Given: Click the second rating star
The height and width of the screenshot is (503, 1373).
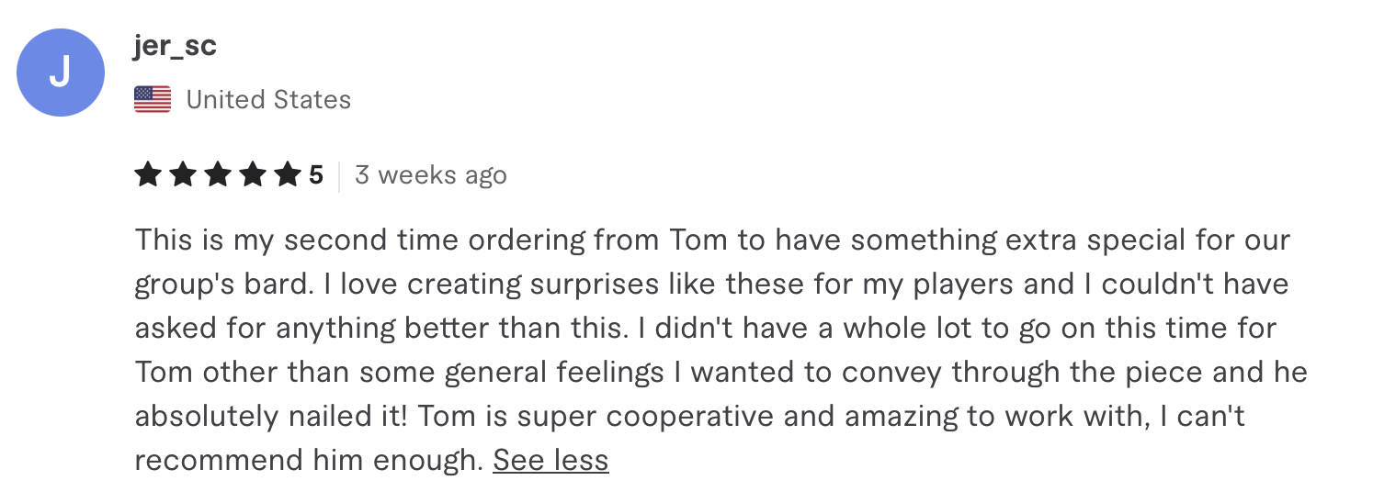Looking at the screenshot, I should tap(183, 174).
